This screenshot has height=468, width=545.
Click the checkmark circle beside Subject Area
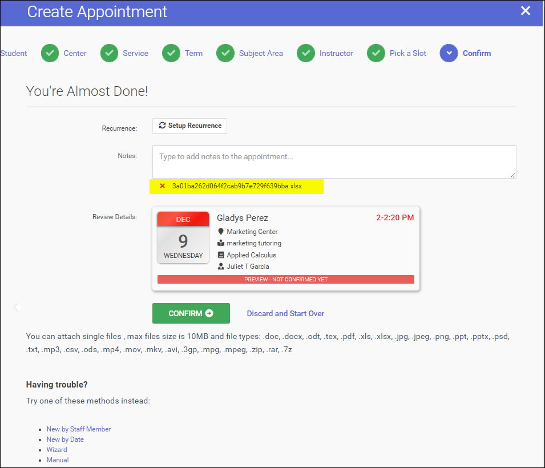coord(225,53)
